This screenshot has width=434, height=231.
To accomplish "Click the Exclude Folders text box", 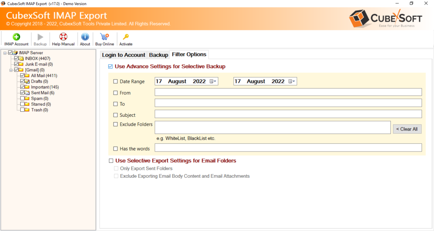I will (273, 127).
